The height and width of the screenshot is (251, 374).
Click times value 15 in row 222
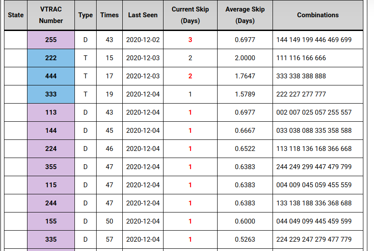point(109,58)
